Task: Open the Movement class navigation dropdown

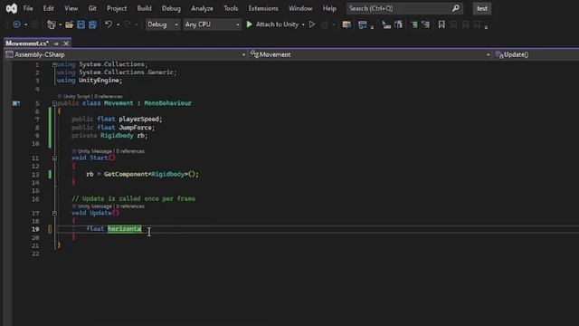Action: [370, 54]
